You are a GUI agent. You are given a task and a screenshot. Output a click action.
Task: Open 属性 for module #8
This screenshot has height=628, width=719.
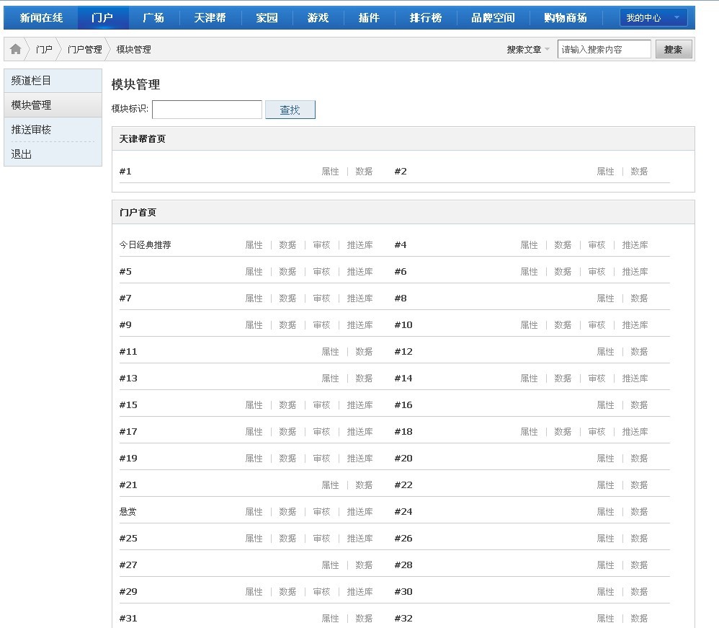[605, 298]
